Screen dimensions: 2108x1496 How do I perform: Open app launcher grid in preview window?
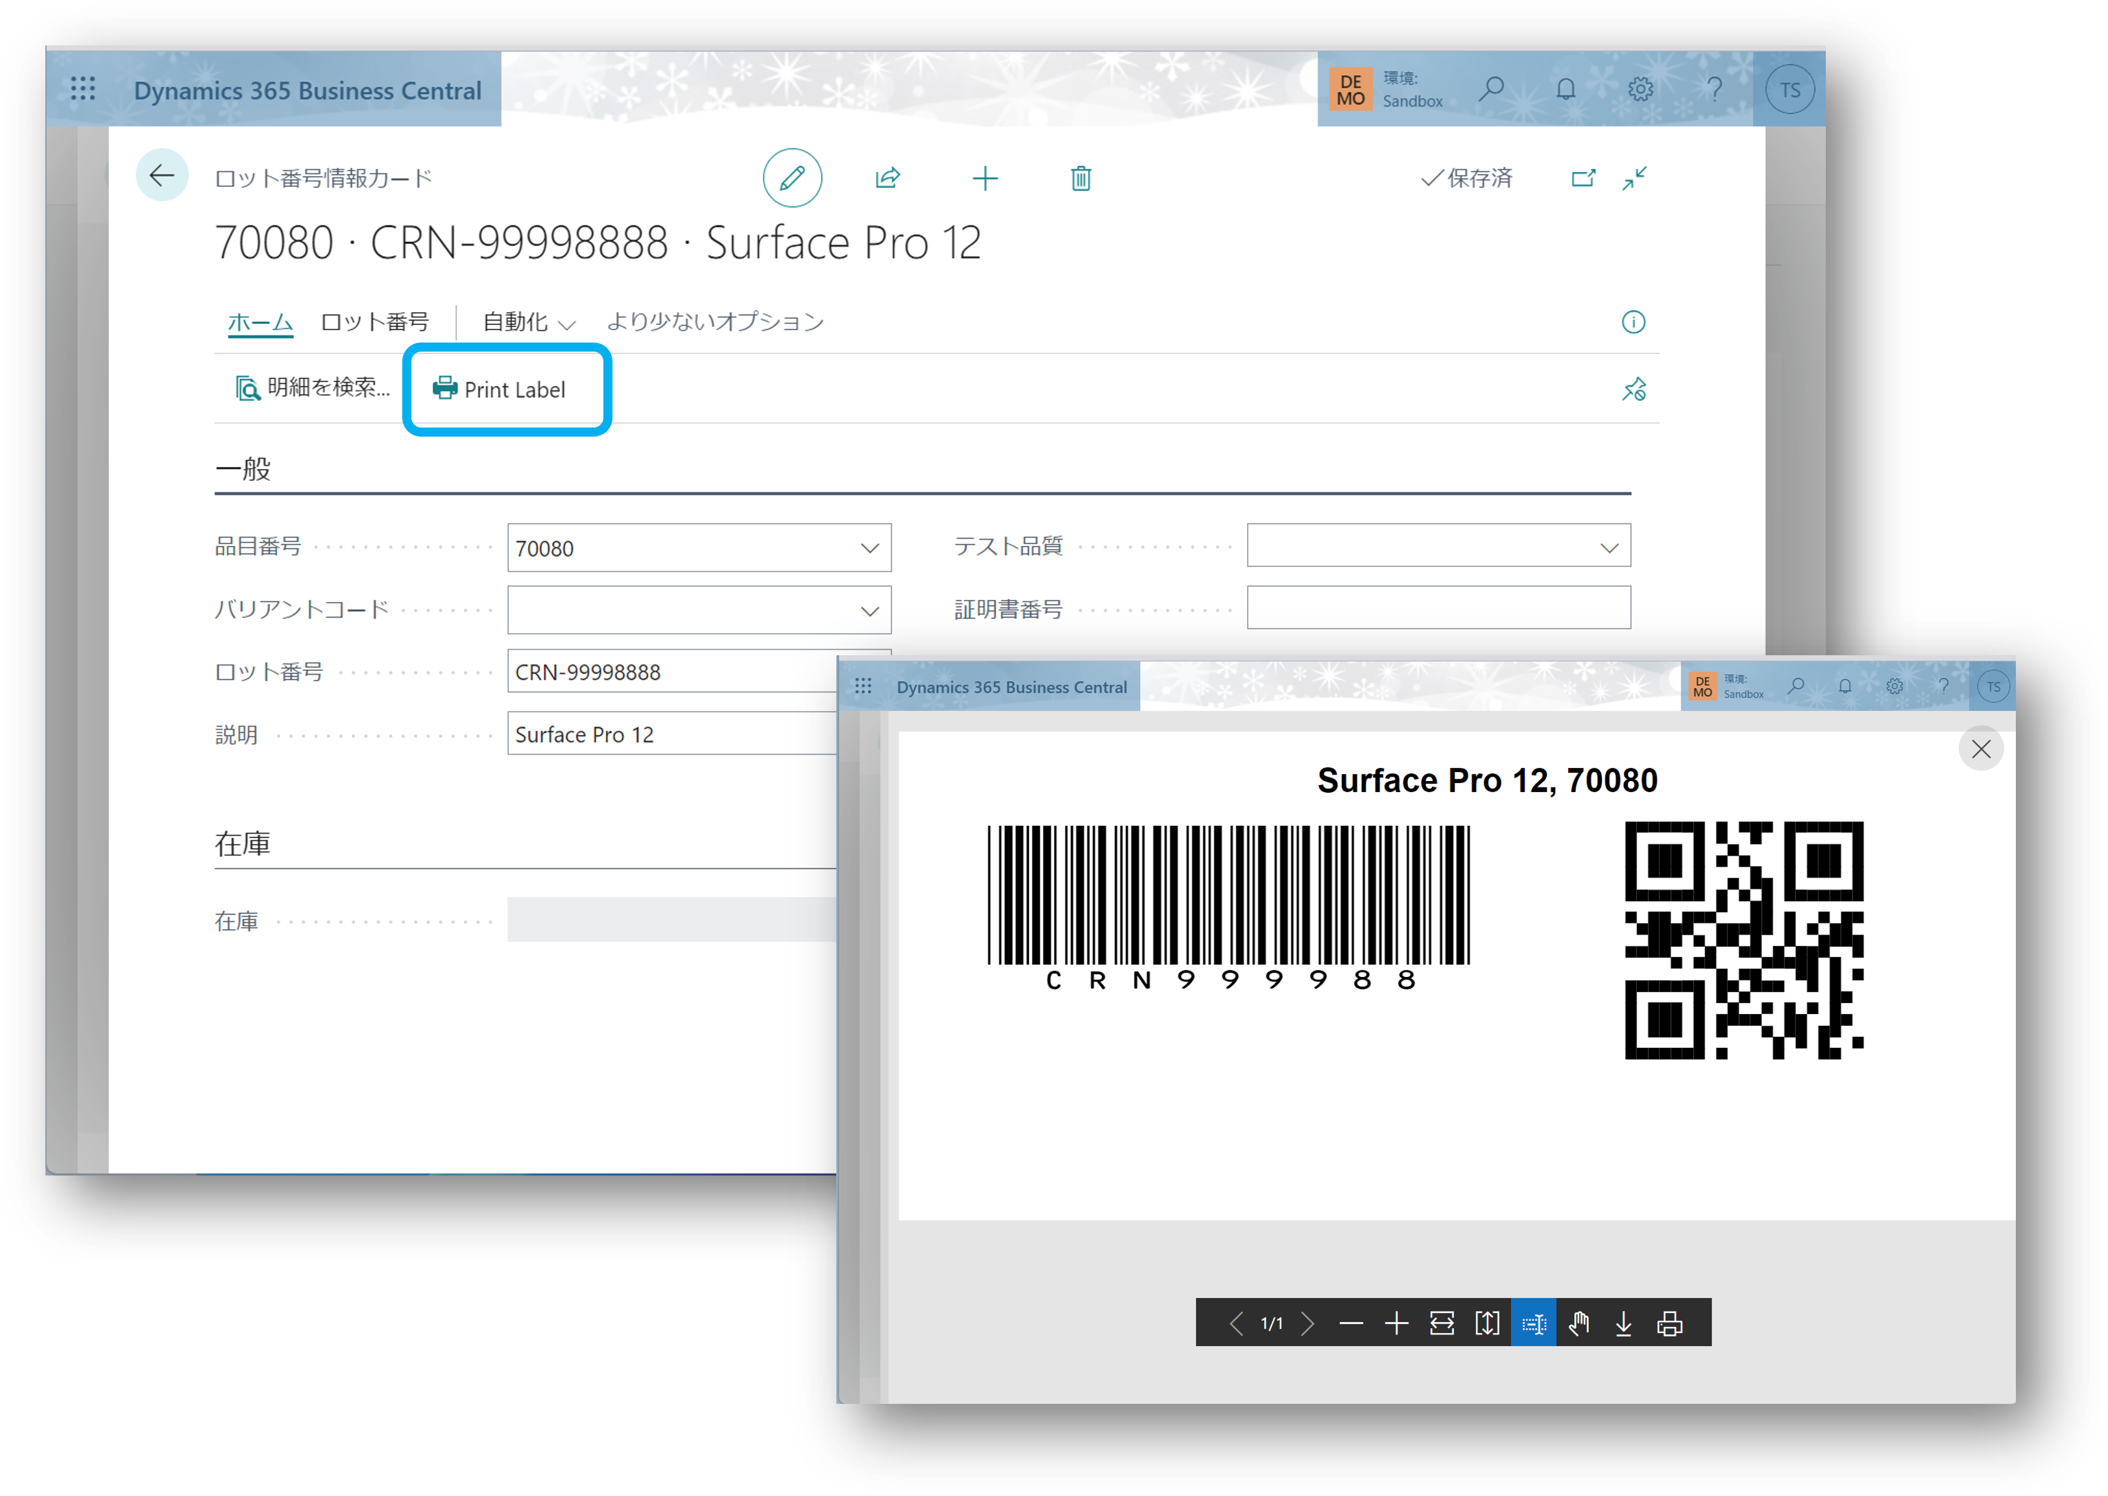(862, 686)
